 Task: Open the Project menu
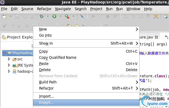tap(96, 9)
